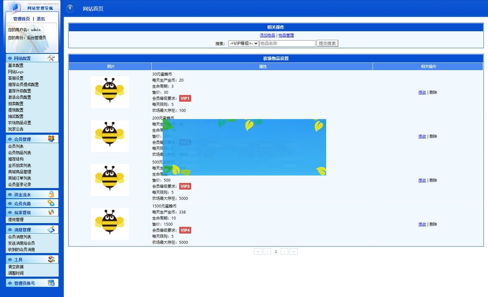Open 农场物品设置 in the sidebar
488x297 pixels.
[20, 123]
